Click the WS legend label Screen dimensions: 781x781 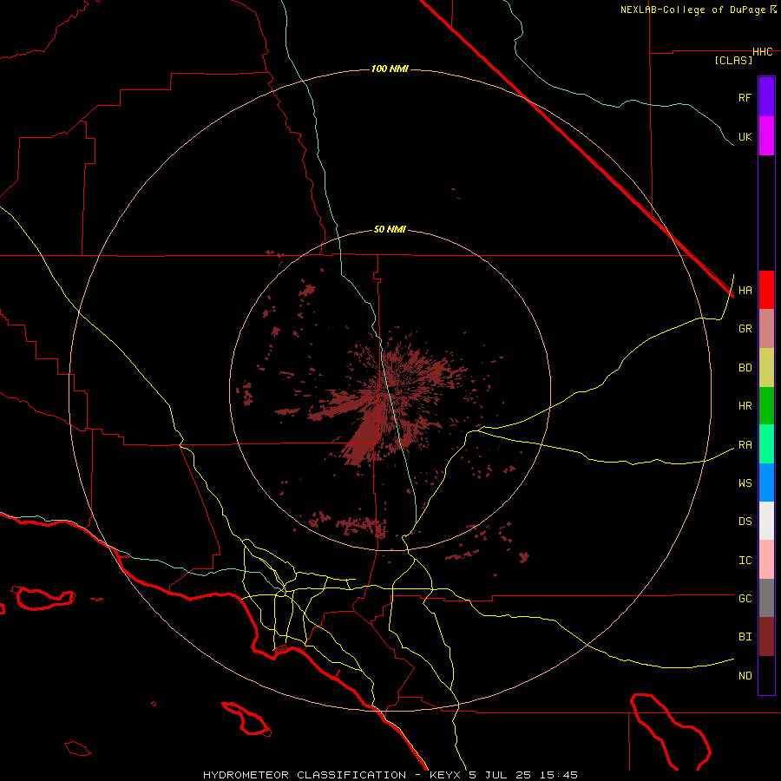(x=745, y=482)
